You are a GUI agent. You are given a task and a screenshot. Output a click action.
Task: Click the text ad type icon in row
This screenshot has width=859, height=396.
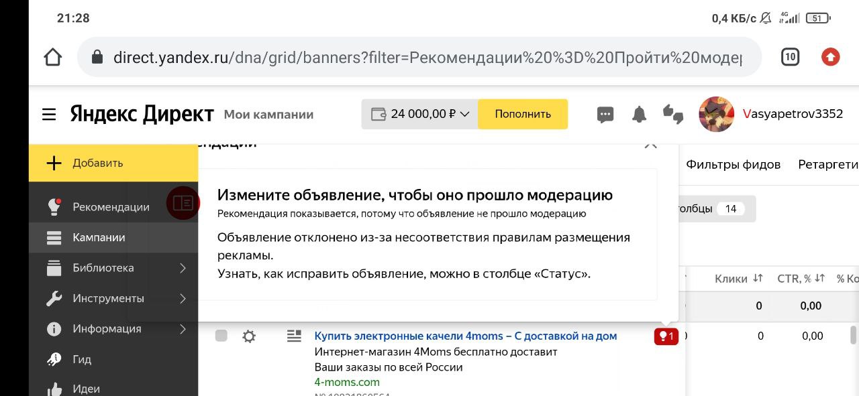(294, 336)
